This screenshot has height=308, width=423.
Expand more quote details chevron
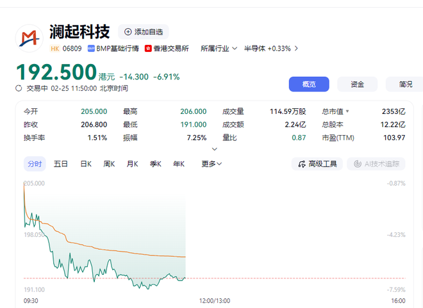tap(214, 149)
